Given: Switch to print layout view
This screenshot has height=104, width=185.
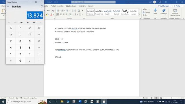Looking at the screenshot, I should tap(156, 98).
